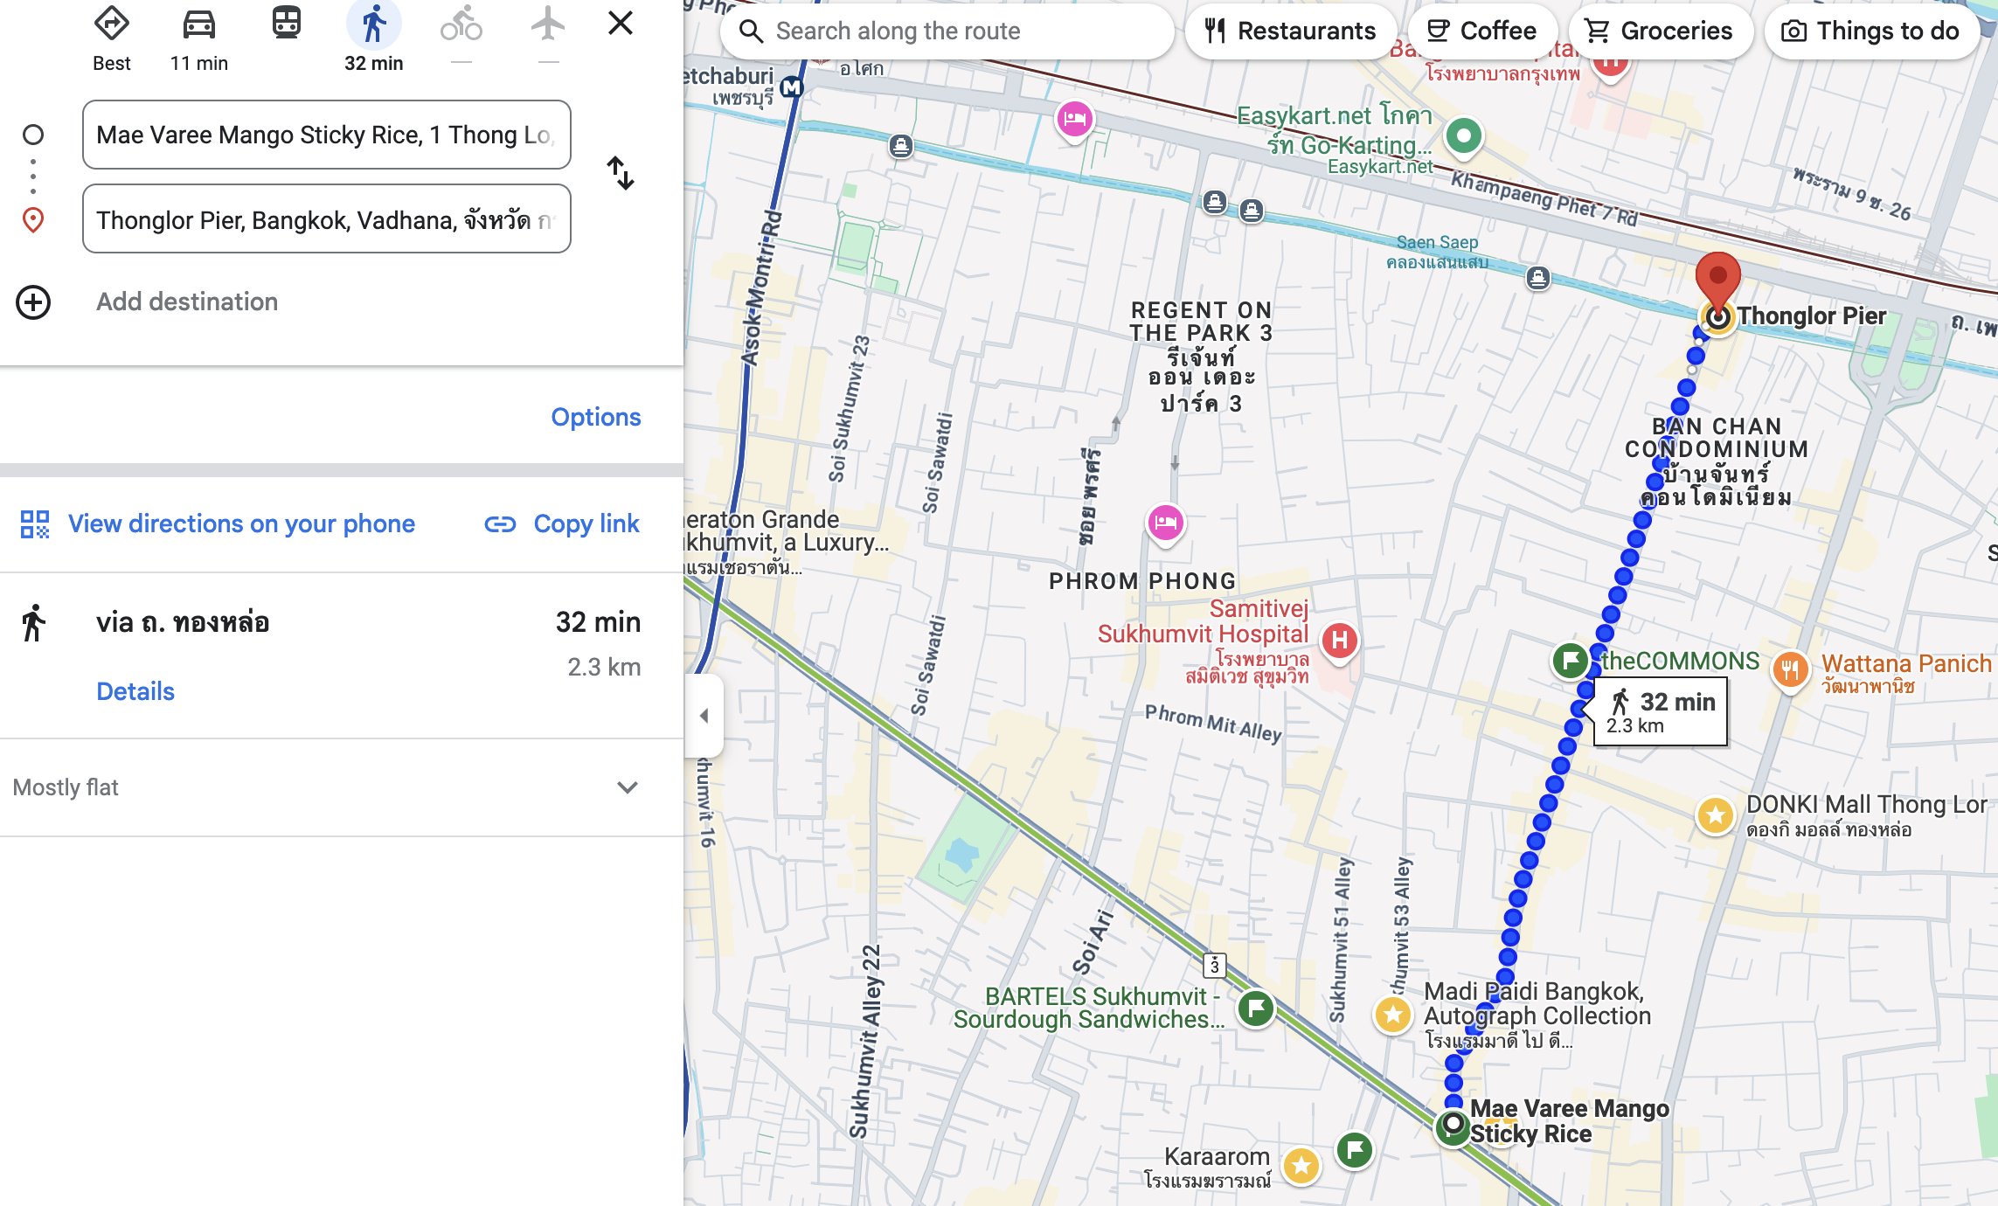Click the collapse left panel arrow
Image resolution: width=1998 pixels, height=1206 pixels.
pos(704,717)
